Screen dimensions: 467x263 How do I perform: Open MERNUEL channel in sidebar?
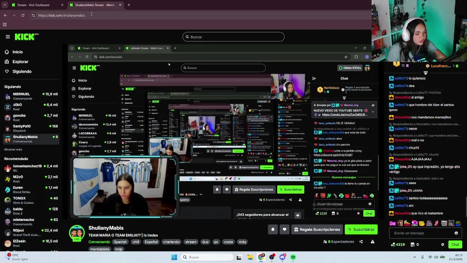(31, 96)
